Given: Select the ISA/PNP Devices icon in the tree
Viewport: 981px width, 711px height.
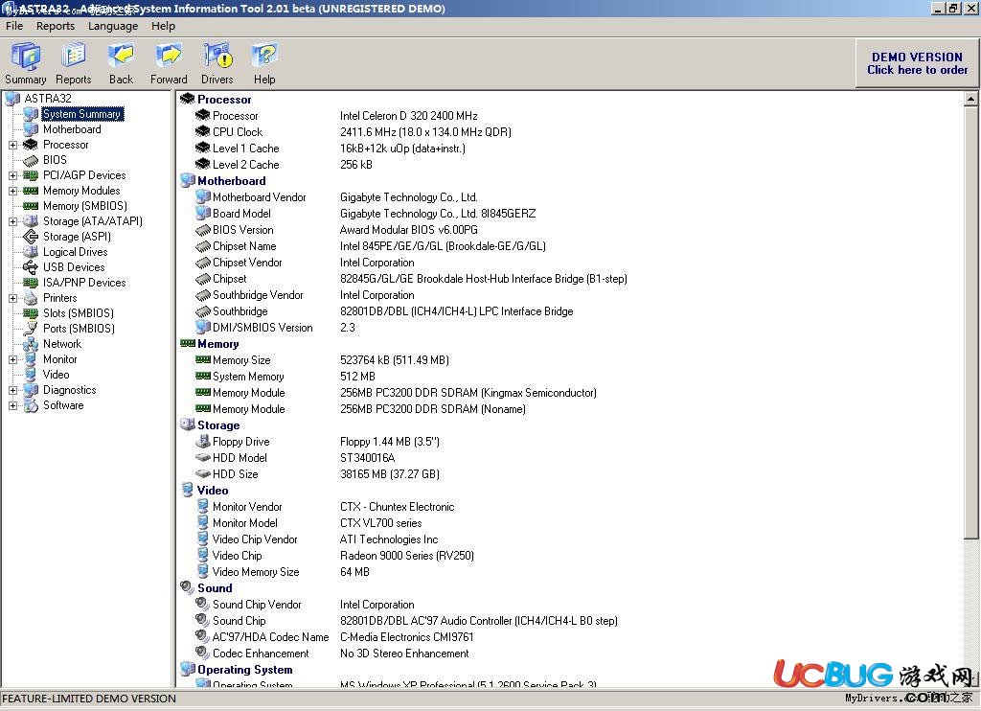Looking at the screenshot, I should (x=31, y=283).
